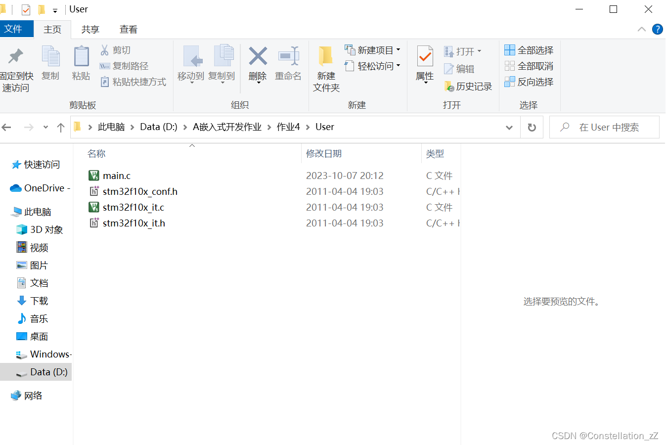Expand the Easy access (轻松访问) dropdown
Screen dimensions: 666x445
pyautogui.click(x=399, y=66)
